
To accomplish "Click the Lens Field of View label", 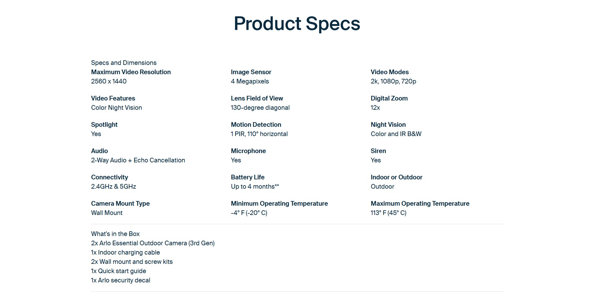I will [256, 98].
